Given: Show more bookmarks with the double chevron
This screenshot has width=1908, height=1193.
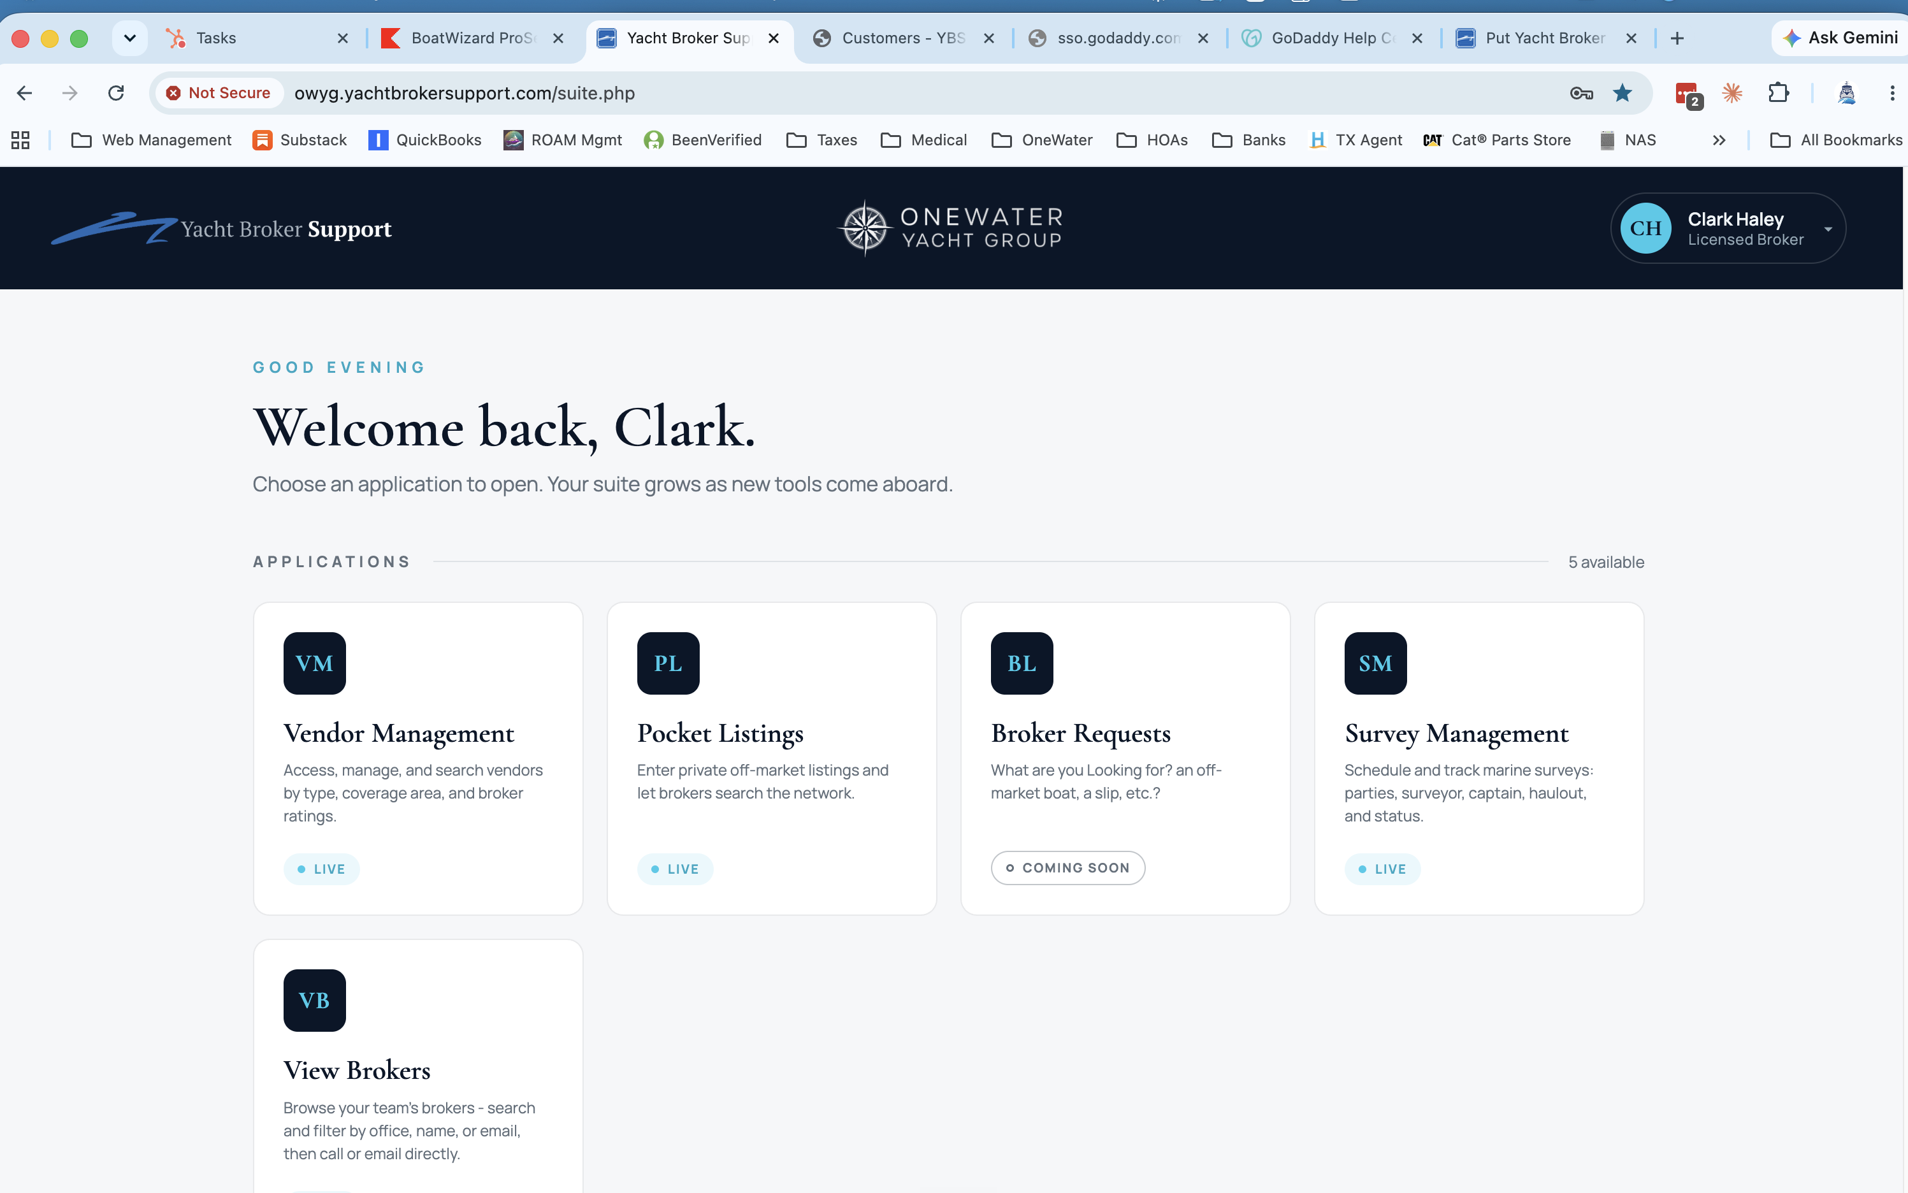Looking at the screenshot, I should click(x=1719, y=140).
